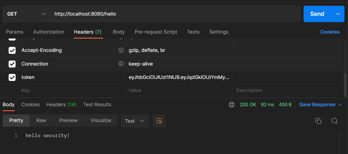348x154 pixels.
Task: Uncheck the Connection header checkbox
Action: coord(12,64)
